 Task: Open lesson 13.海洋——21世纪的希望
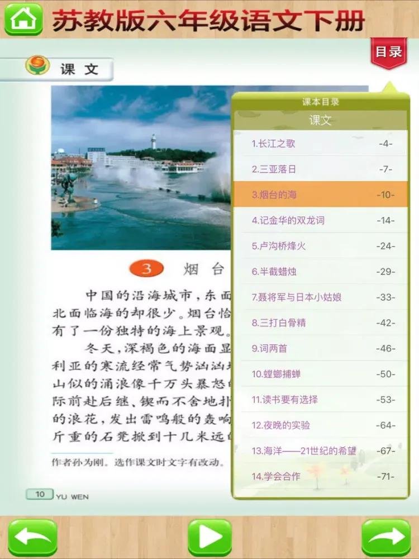pos(320,451)
